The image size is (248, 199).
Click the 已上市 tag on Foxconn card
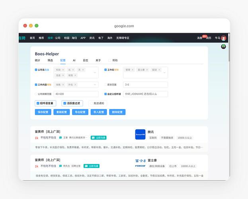[173, 166]
